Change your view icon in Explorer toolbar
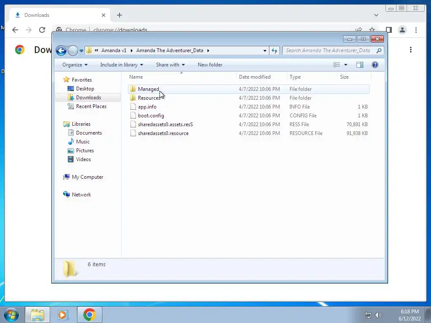431x323 pixels. [337, 65]
